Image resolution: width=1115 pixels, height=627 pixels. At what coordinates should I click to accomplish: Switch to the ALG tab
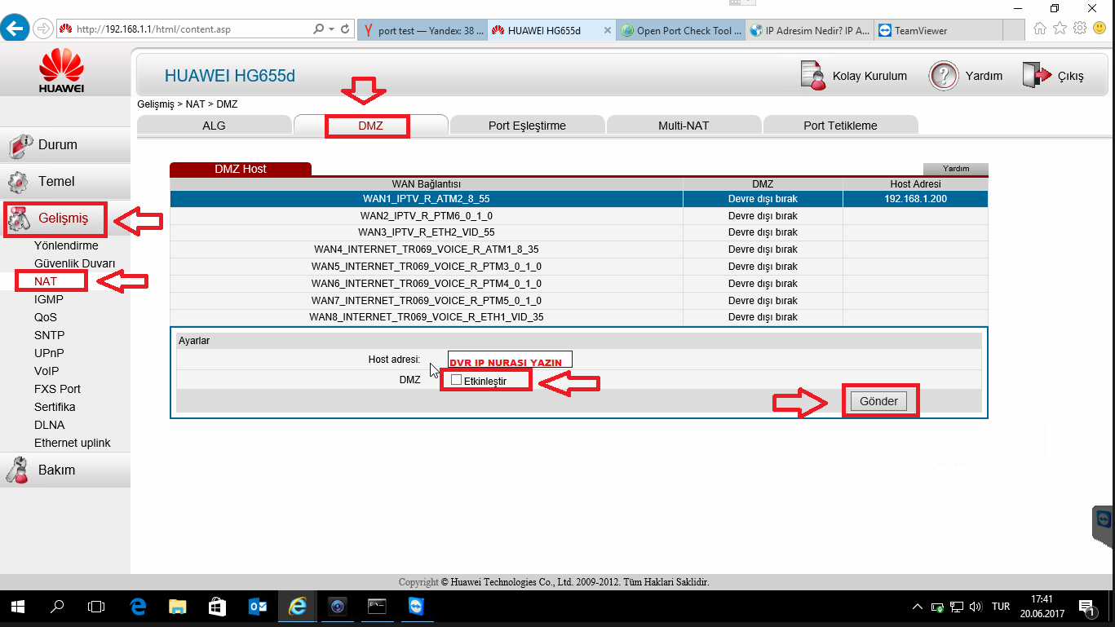(214, 126)
